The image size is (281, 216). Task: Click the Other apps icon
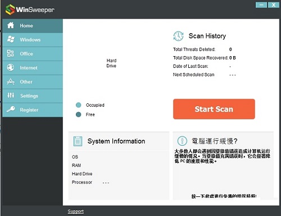pyautogui.click(x=11, y=81)
